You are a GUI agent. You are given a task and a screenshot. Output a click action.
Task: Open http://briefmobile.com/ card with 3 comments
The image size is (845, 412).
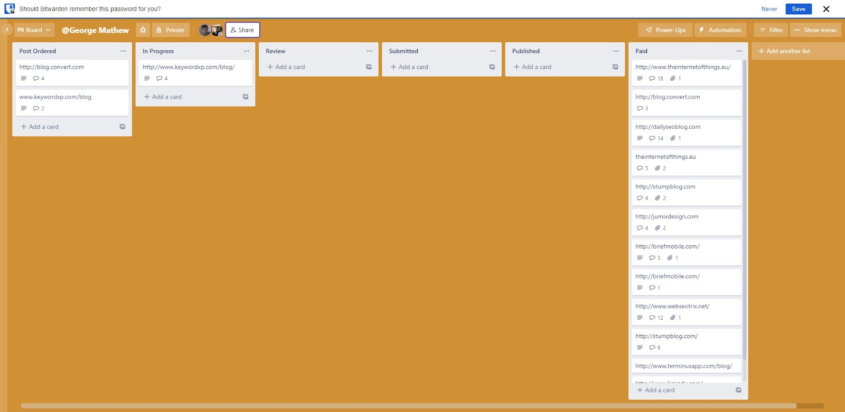click(x=687, y=252)
